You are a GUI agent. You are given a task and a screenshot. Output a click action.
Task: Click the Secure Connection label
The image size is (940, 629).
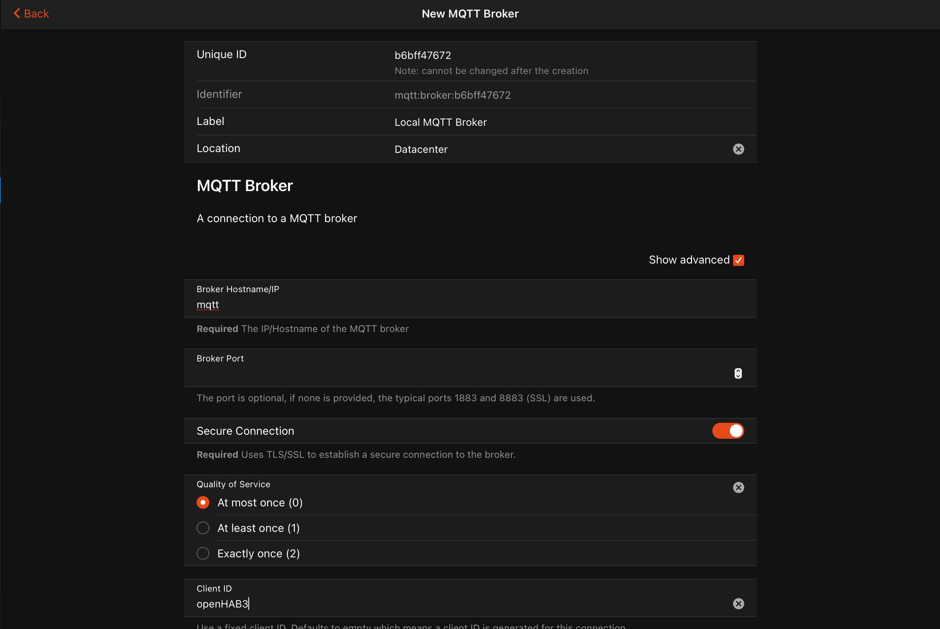tap(245, 431)
